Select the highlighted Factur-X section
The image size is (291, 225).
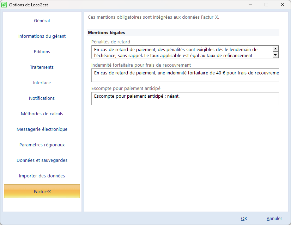[x=42, y=191]
